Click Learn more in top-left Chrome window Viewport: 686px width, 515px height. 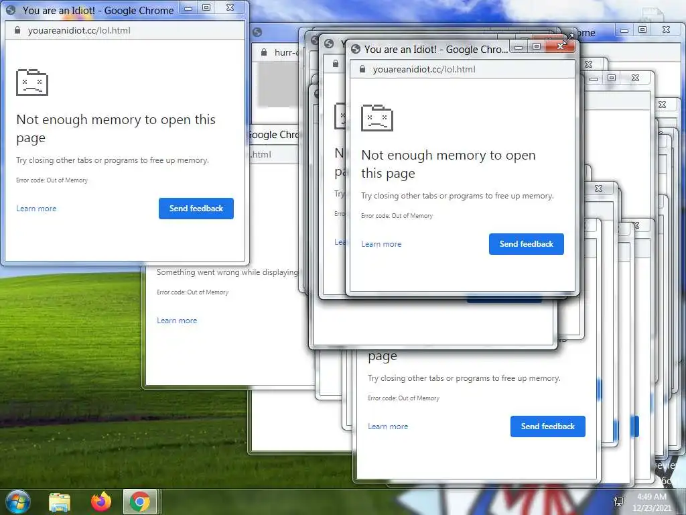pyautogui.click(x=36, y=209)
